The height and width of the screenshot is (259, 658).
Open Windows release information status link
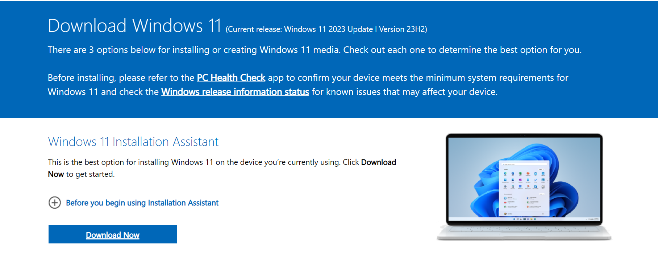click(x=235, y=92)
